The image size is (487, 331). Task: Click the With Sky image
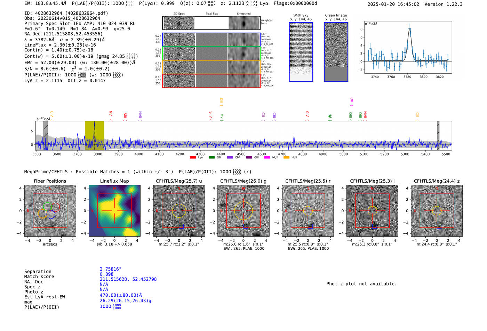pyautogui.click(x=301, y=52)
